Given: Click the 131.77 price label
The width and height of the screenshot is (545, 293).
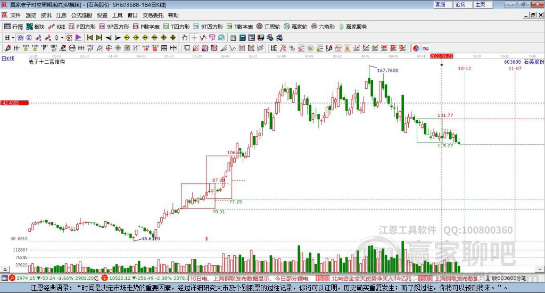Looking at the screenshot, I should 445,115.
